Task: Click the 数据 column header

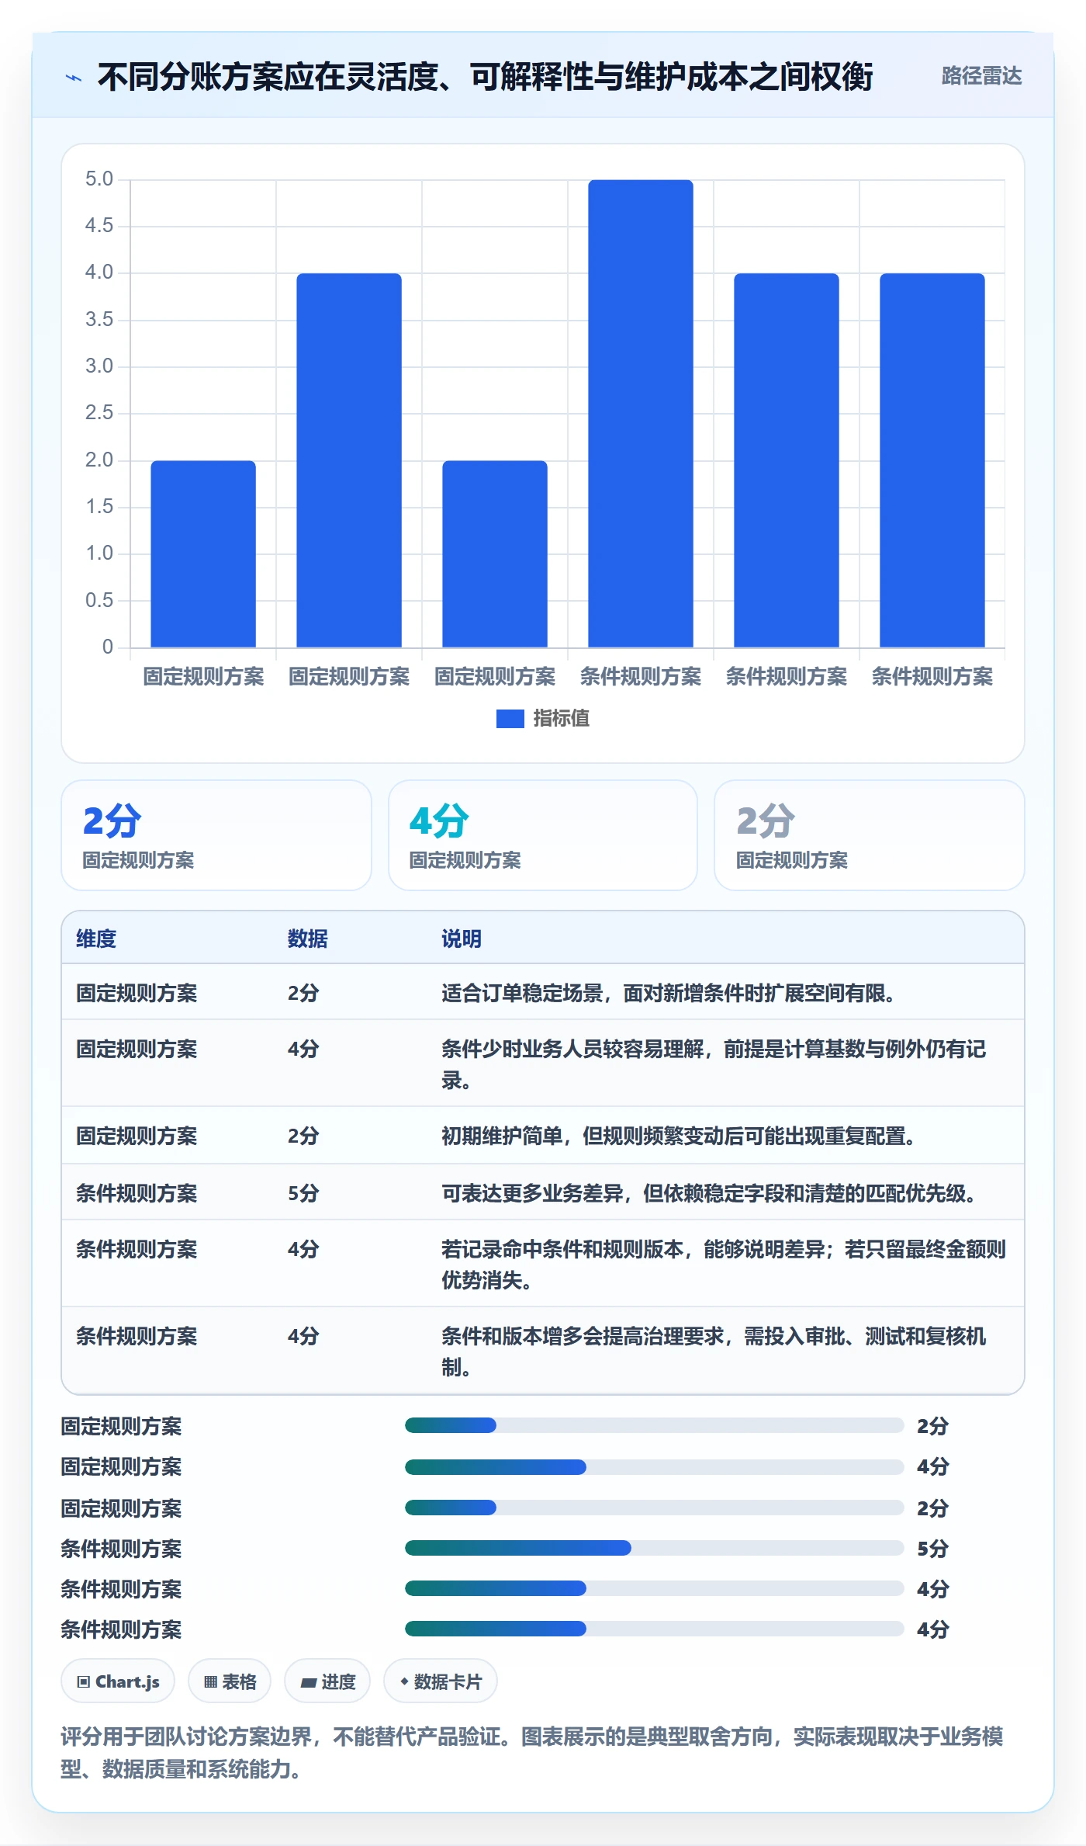Action: [x=307, y=939]
